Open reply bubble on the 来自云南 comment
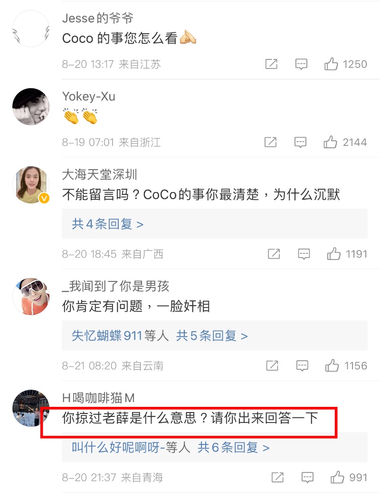 [x=302, y=366]
